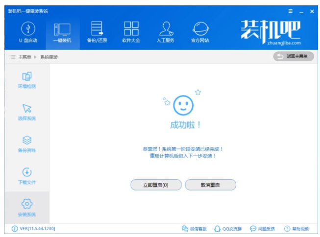The height and width of the screenshot is (237, 320).
Task: Select the 下载文件 sidebar step
Action: [27, 176]
